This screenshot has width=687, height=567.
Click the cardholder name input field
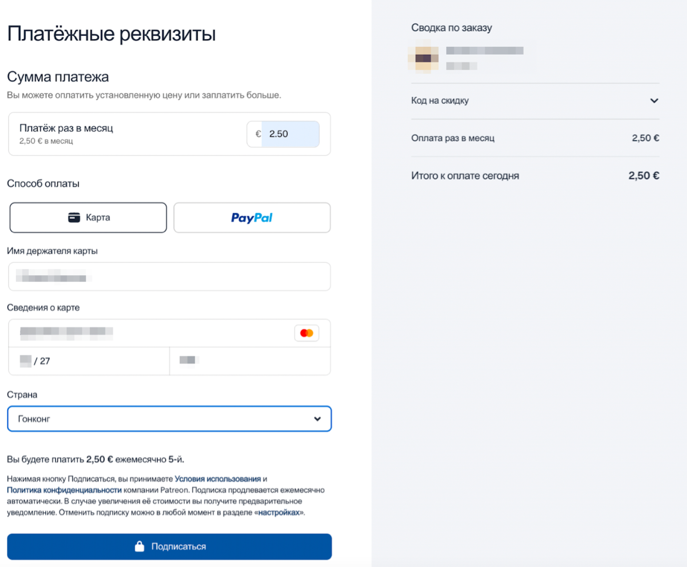pyautogui.click(x=169, y=277)
